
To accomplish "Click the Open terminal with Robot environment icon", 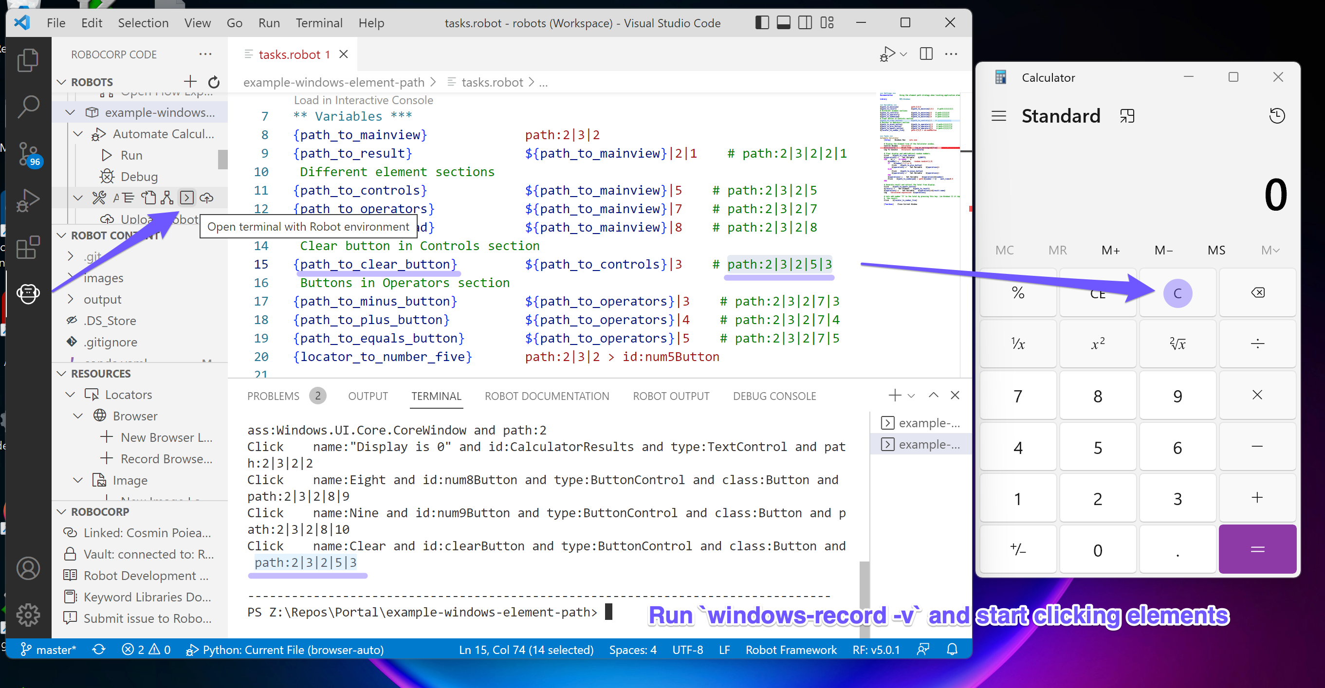I will [185, 197].
